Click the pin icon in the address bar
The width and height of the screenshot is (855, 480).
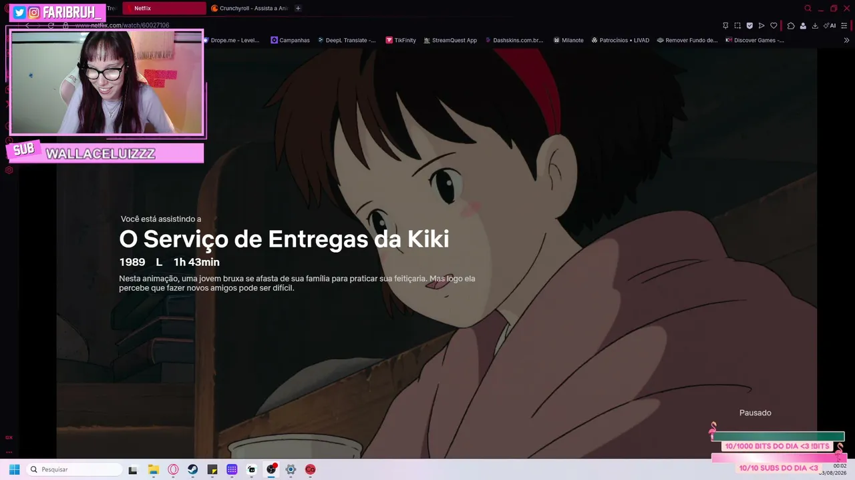point(725,25)
